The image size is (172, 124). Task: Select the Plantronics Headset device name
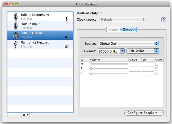(35, 42)
